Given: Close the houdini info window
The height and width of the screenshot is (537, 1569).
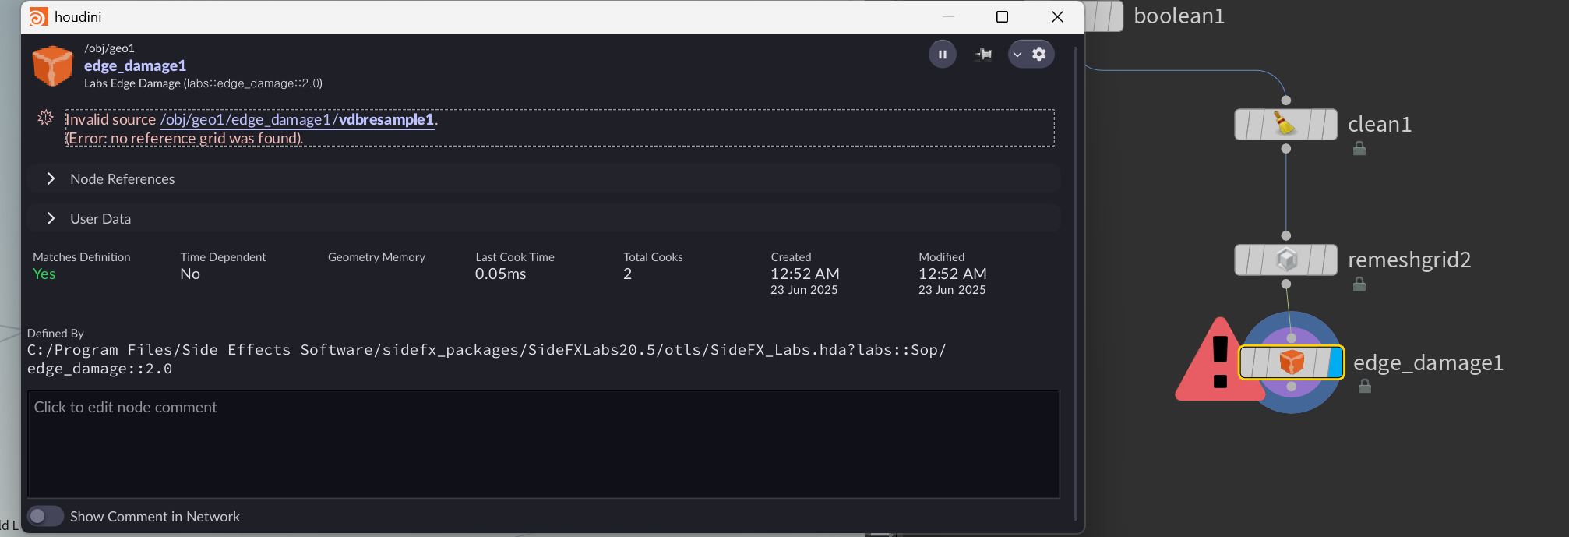Looking at the screenshot, I should tap(1057, 16).
